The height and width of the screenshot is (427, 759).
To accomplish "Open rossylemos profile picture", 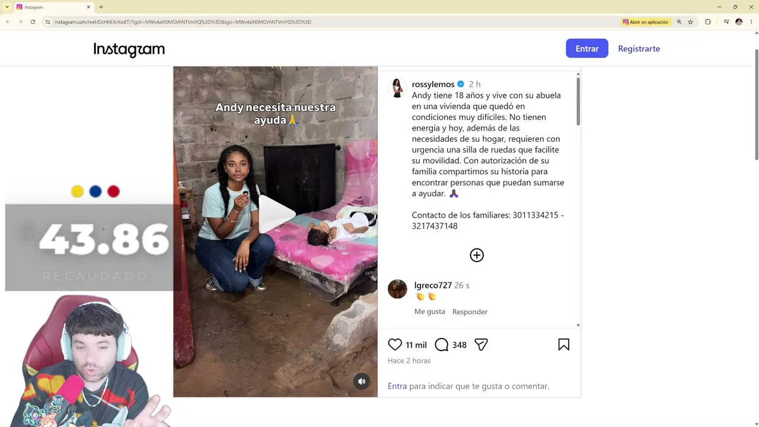I will (x=397, y=88).
